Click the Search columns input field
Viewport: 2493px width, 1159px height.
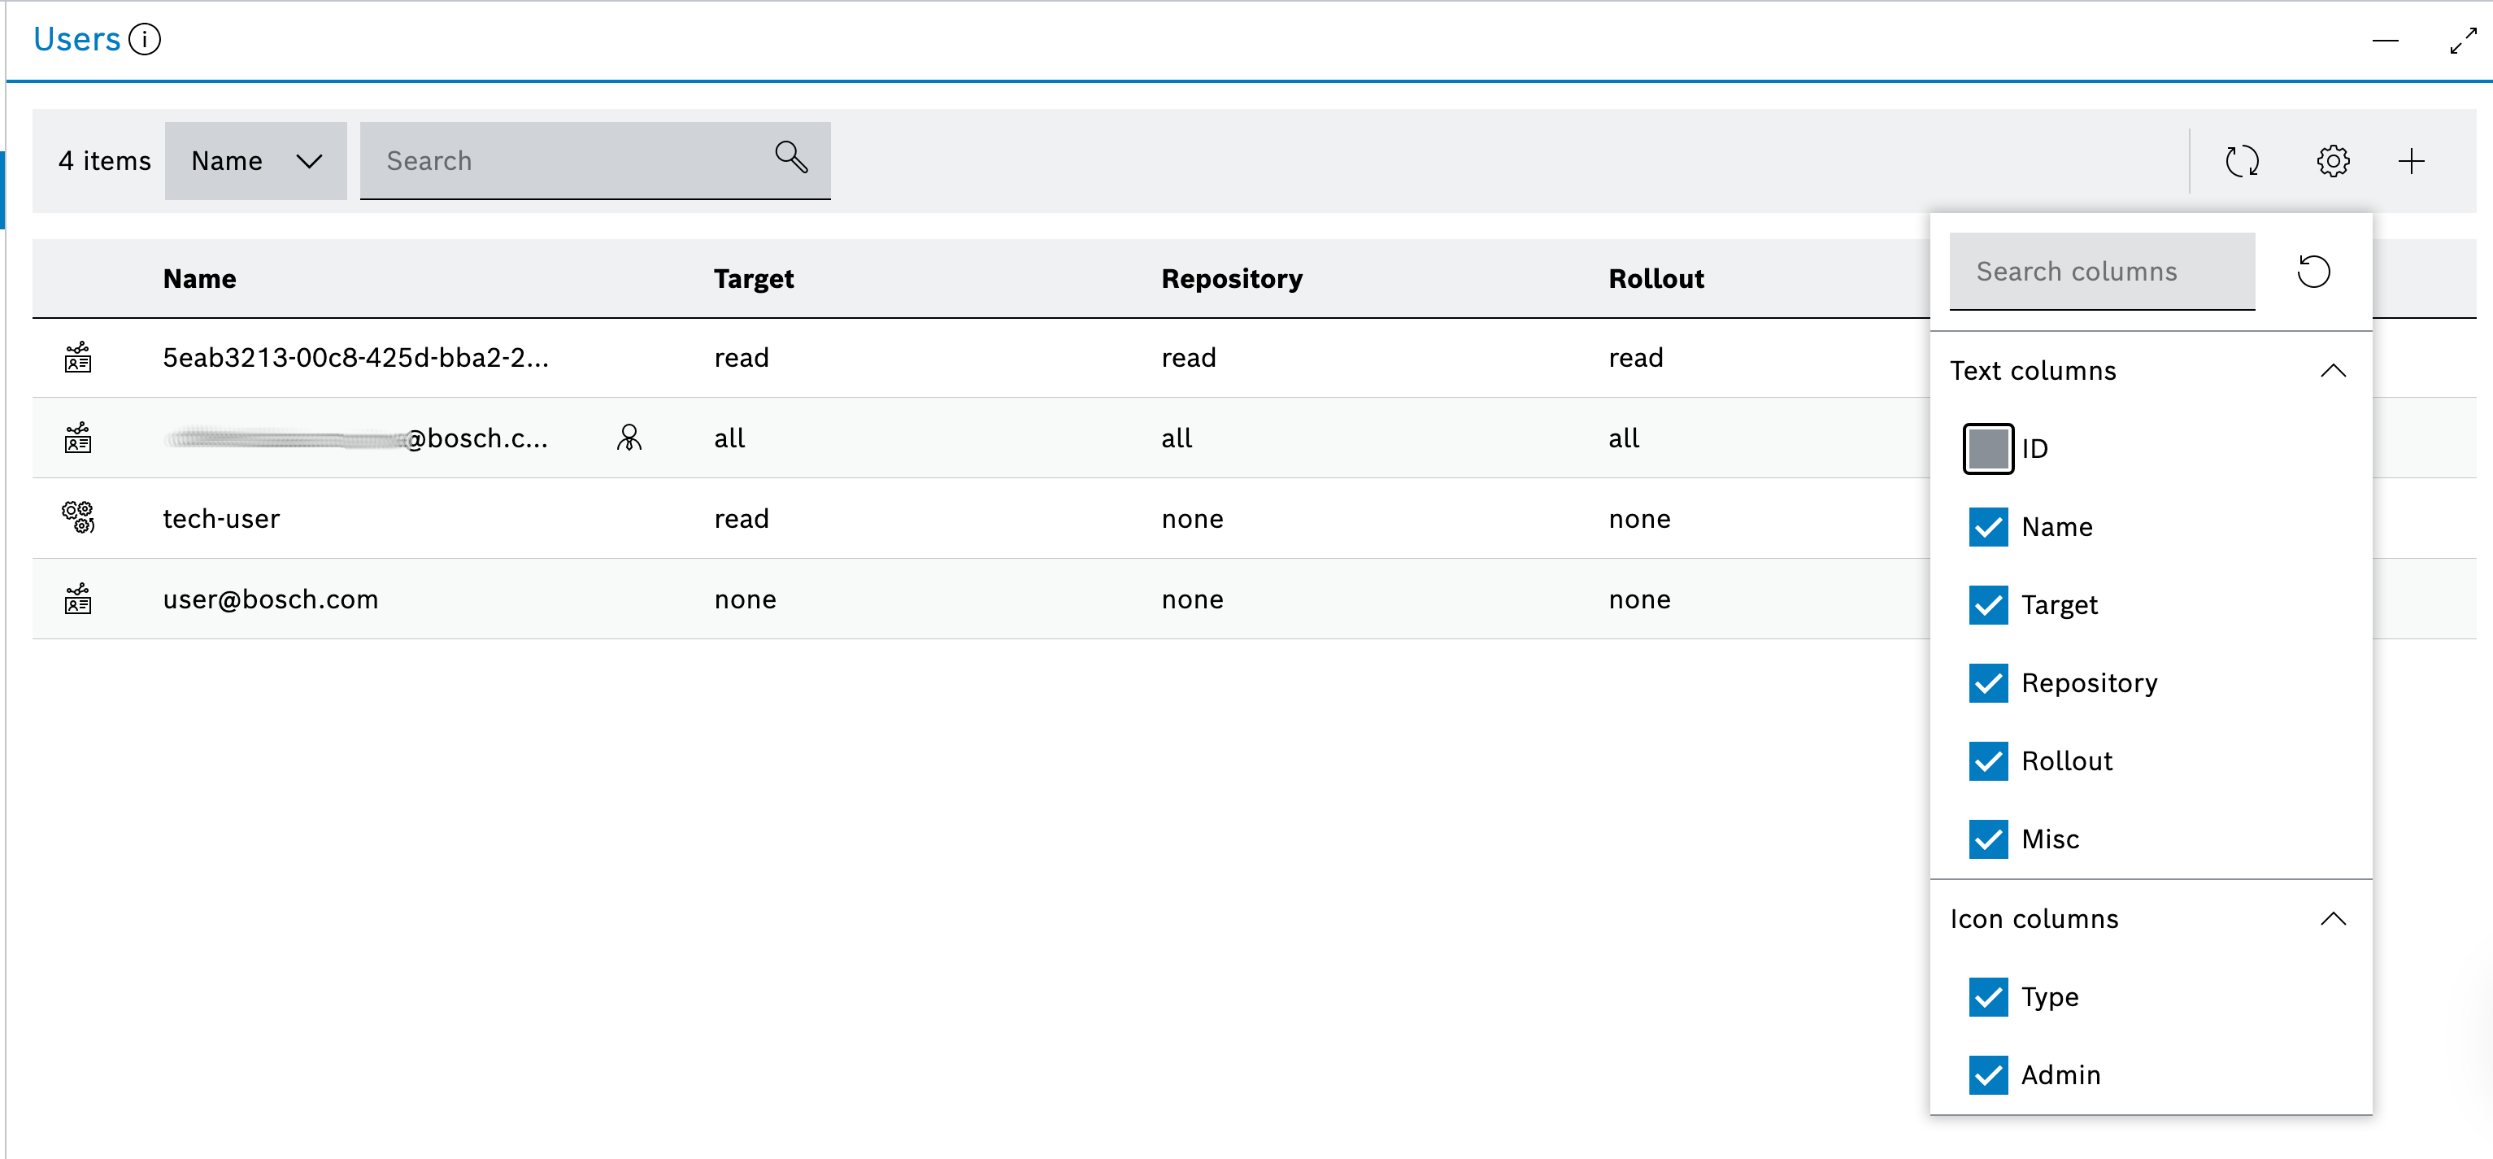click(2101, 271)
